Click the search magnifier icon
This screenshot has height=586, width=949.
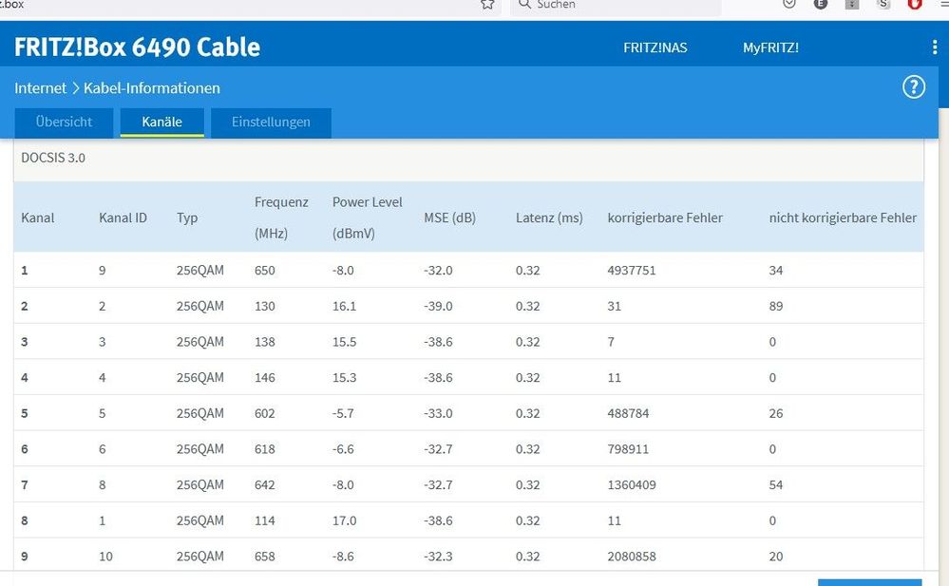(x=524, y=4)
